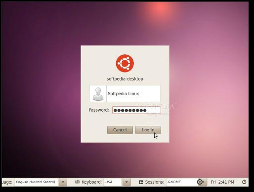Open the Keyboard layout dropdown arrow

click(127, 182)
